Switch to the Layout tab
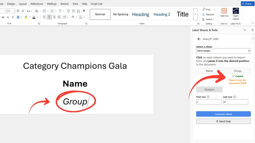This screenshot has width=255, height=143. (23, 4)
